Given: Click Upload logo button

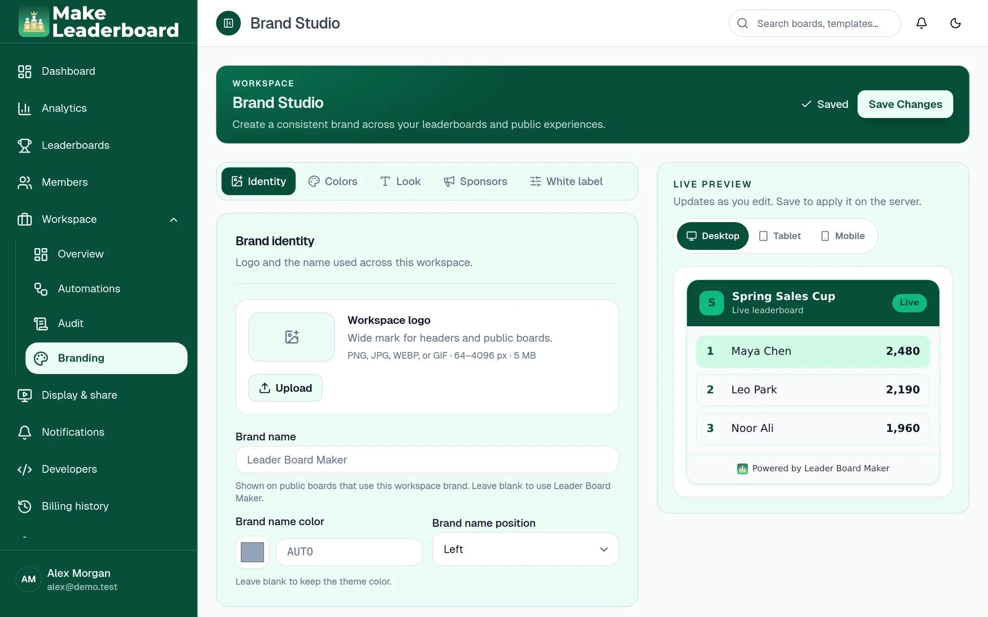Looking at the screenshot, I should [x=286, y=388].
